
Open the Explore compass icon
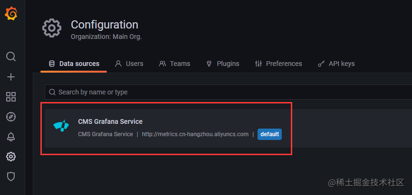point(11,117)
